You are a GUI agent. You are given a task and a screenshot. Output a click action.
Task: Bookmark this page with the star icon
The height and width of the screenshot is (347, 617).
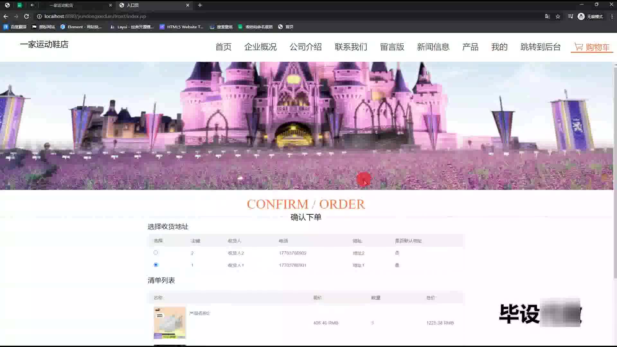coord(558,16)
